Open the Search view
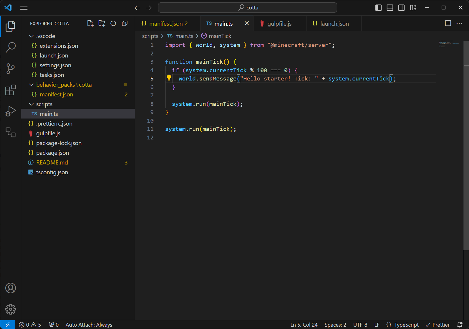The width and height of the screenshot is (469, 329). pos(11,47)
